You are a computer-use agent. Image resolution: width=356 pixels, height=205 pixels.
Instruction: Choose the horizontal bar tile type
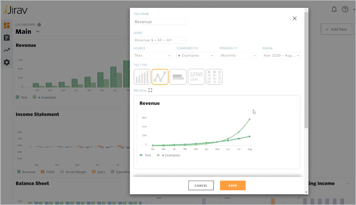pos(178,77)
